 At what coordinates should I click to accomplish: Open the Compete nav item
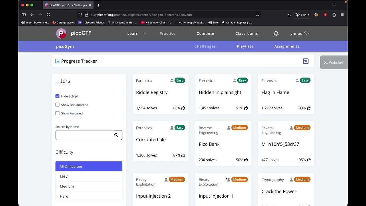click(x=205, y=33)
